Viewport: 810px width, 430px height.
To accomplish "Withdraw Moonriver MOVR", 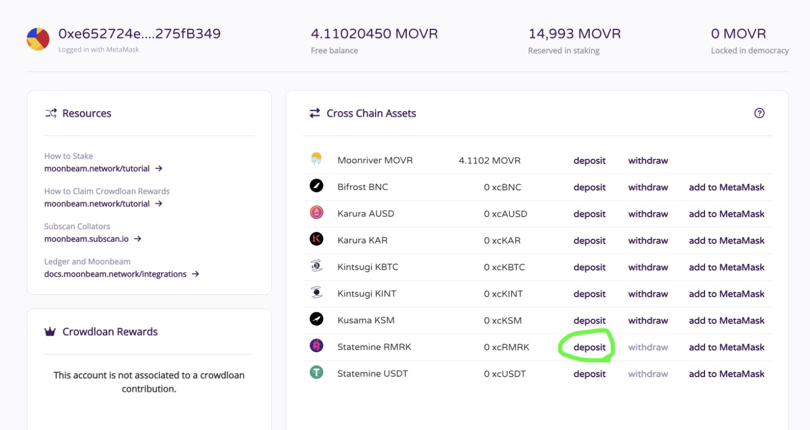I will pos(648,161).
